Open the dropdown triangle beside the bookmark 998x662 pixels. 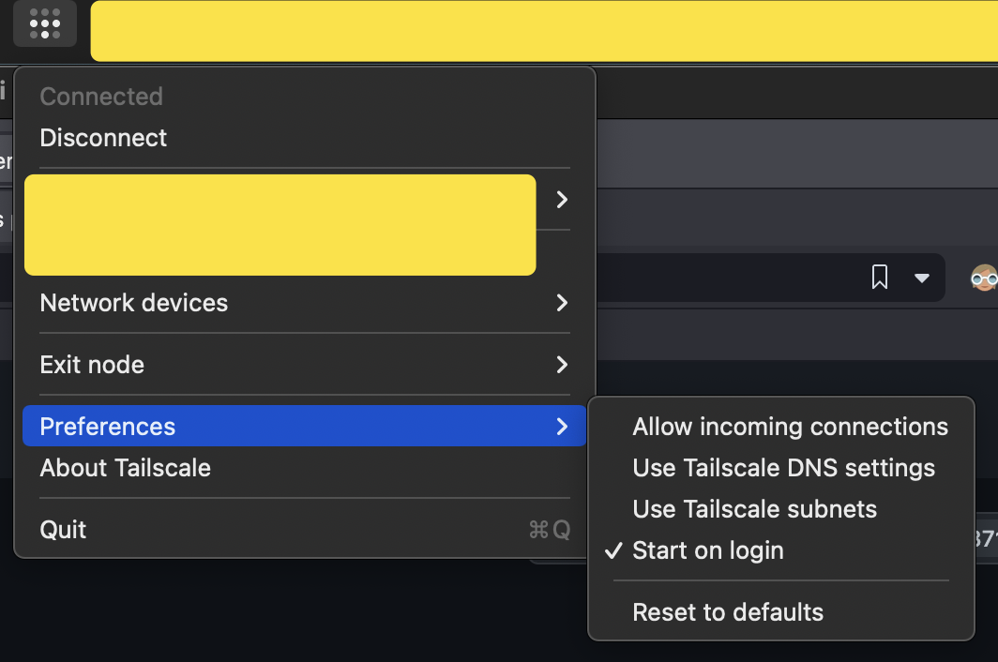(x=922, y=278)
